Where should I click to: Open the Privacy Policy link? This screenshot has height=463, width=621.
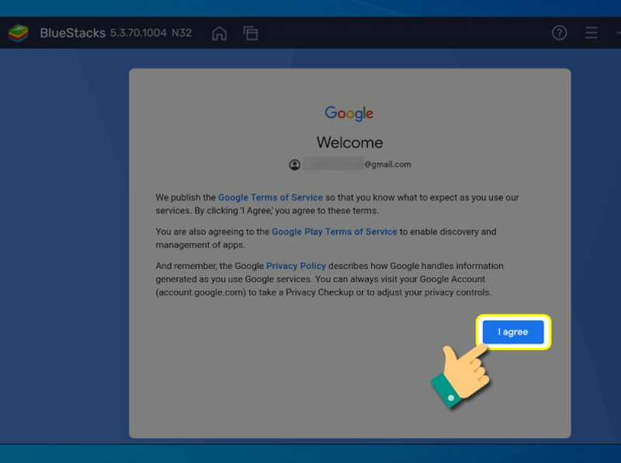(296, 266)
